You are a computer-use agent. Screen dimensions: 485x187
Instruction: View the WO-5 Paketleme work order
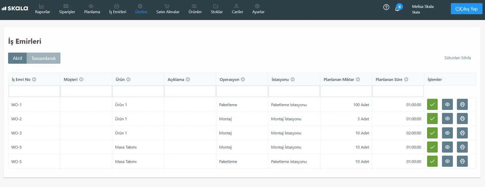pyautogui.click(x=447, y=161)
